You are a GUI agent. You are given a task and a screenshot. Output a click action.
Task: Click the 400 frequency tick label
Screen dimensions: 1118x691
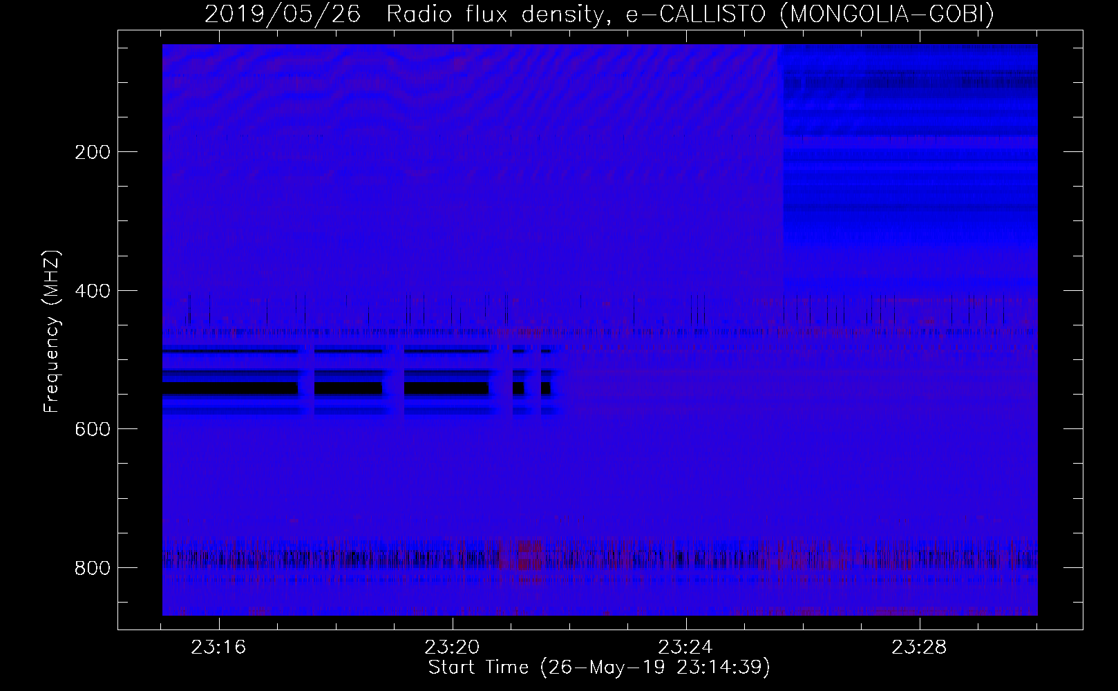click(x=92, y=290)
